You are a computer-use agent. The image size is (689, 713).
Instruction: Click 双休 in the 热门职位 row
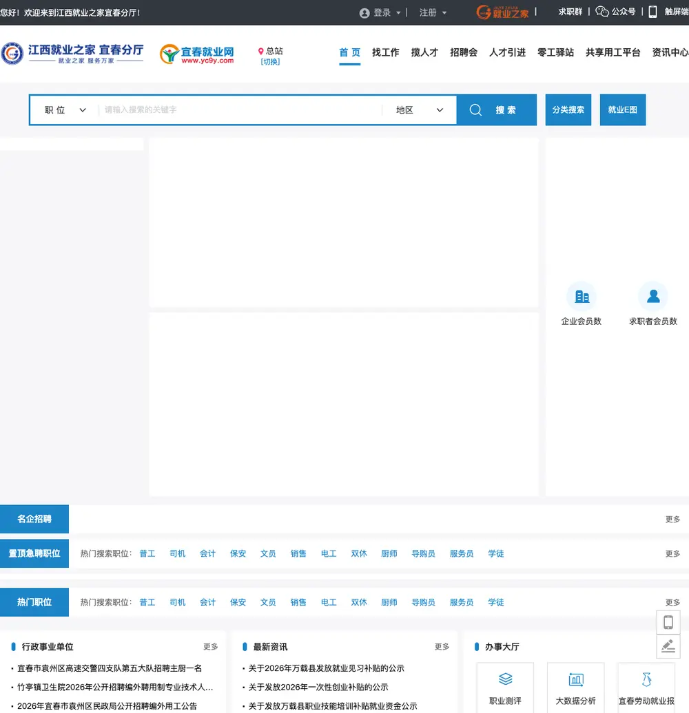tap(359, 602)
